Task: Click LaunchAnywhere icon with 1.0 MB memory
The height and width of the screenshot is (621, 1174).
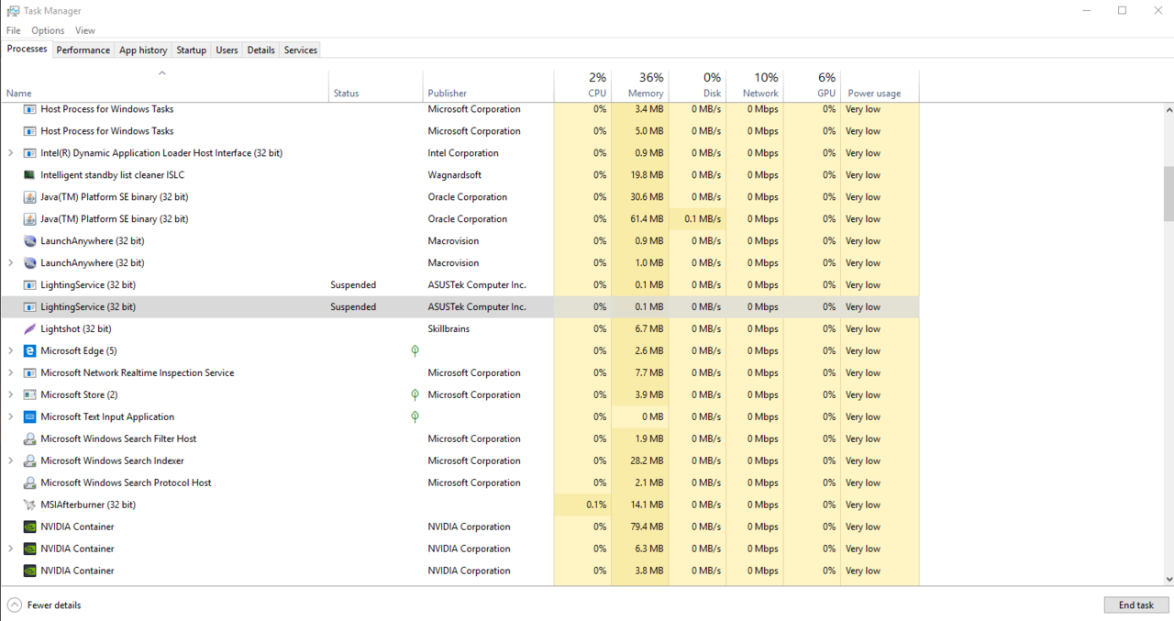Action: (29, 263)
